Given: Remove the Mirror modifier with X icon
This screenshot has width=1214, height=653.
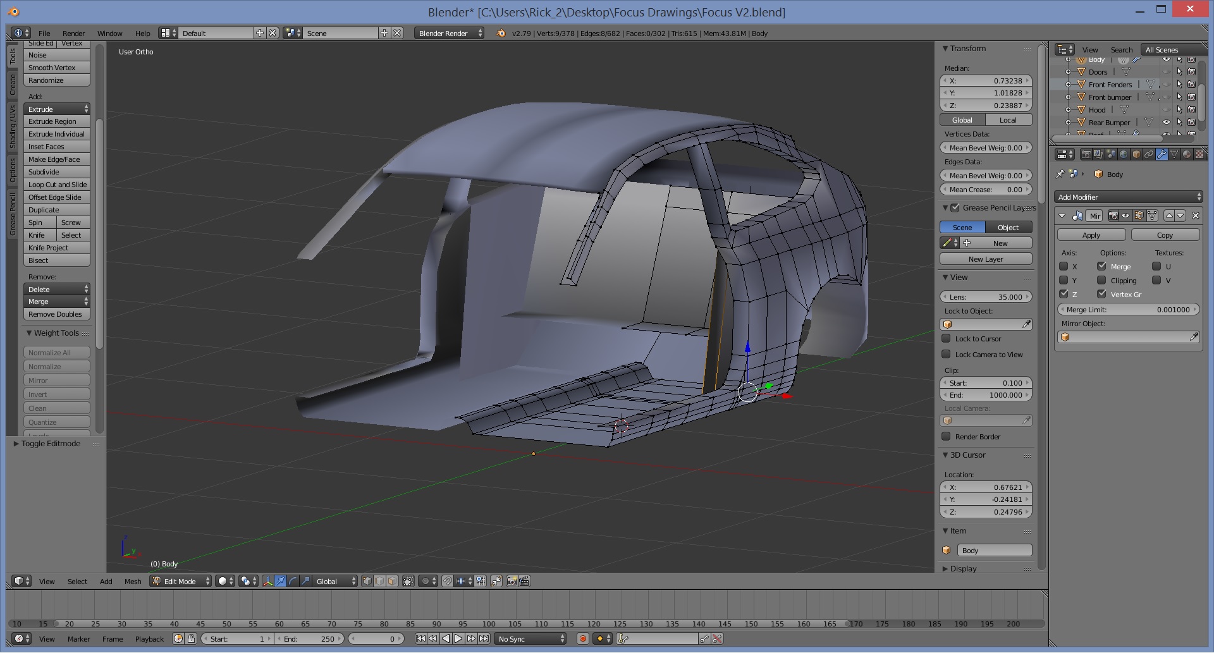Looking at the screenshot, I should (x=1195, y=216).
